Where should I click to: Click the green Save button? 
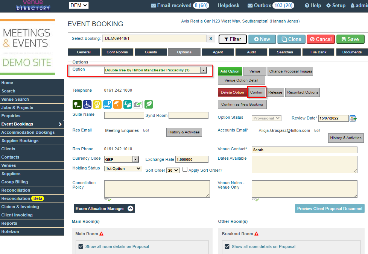[x=350, y=39]
